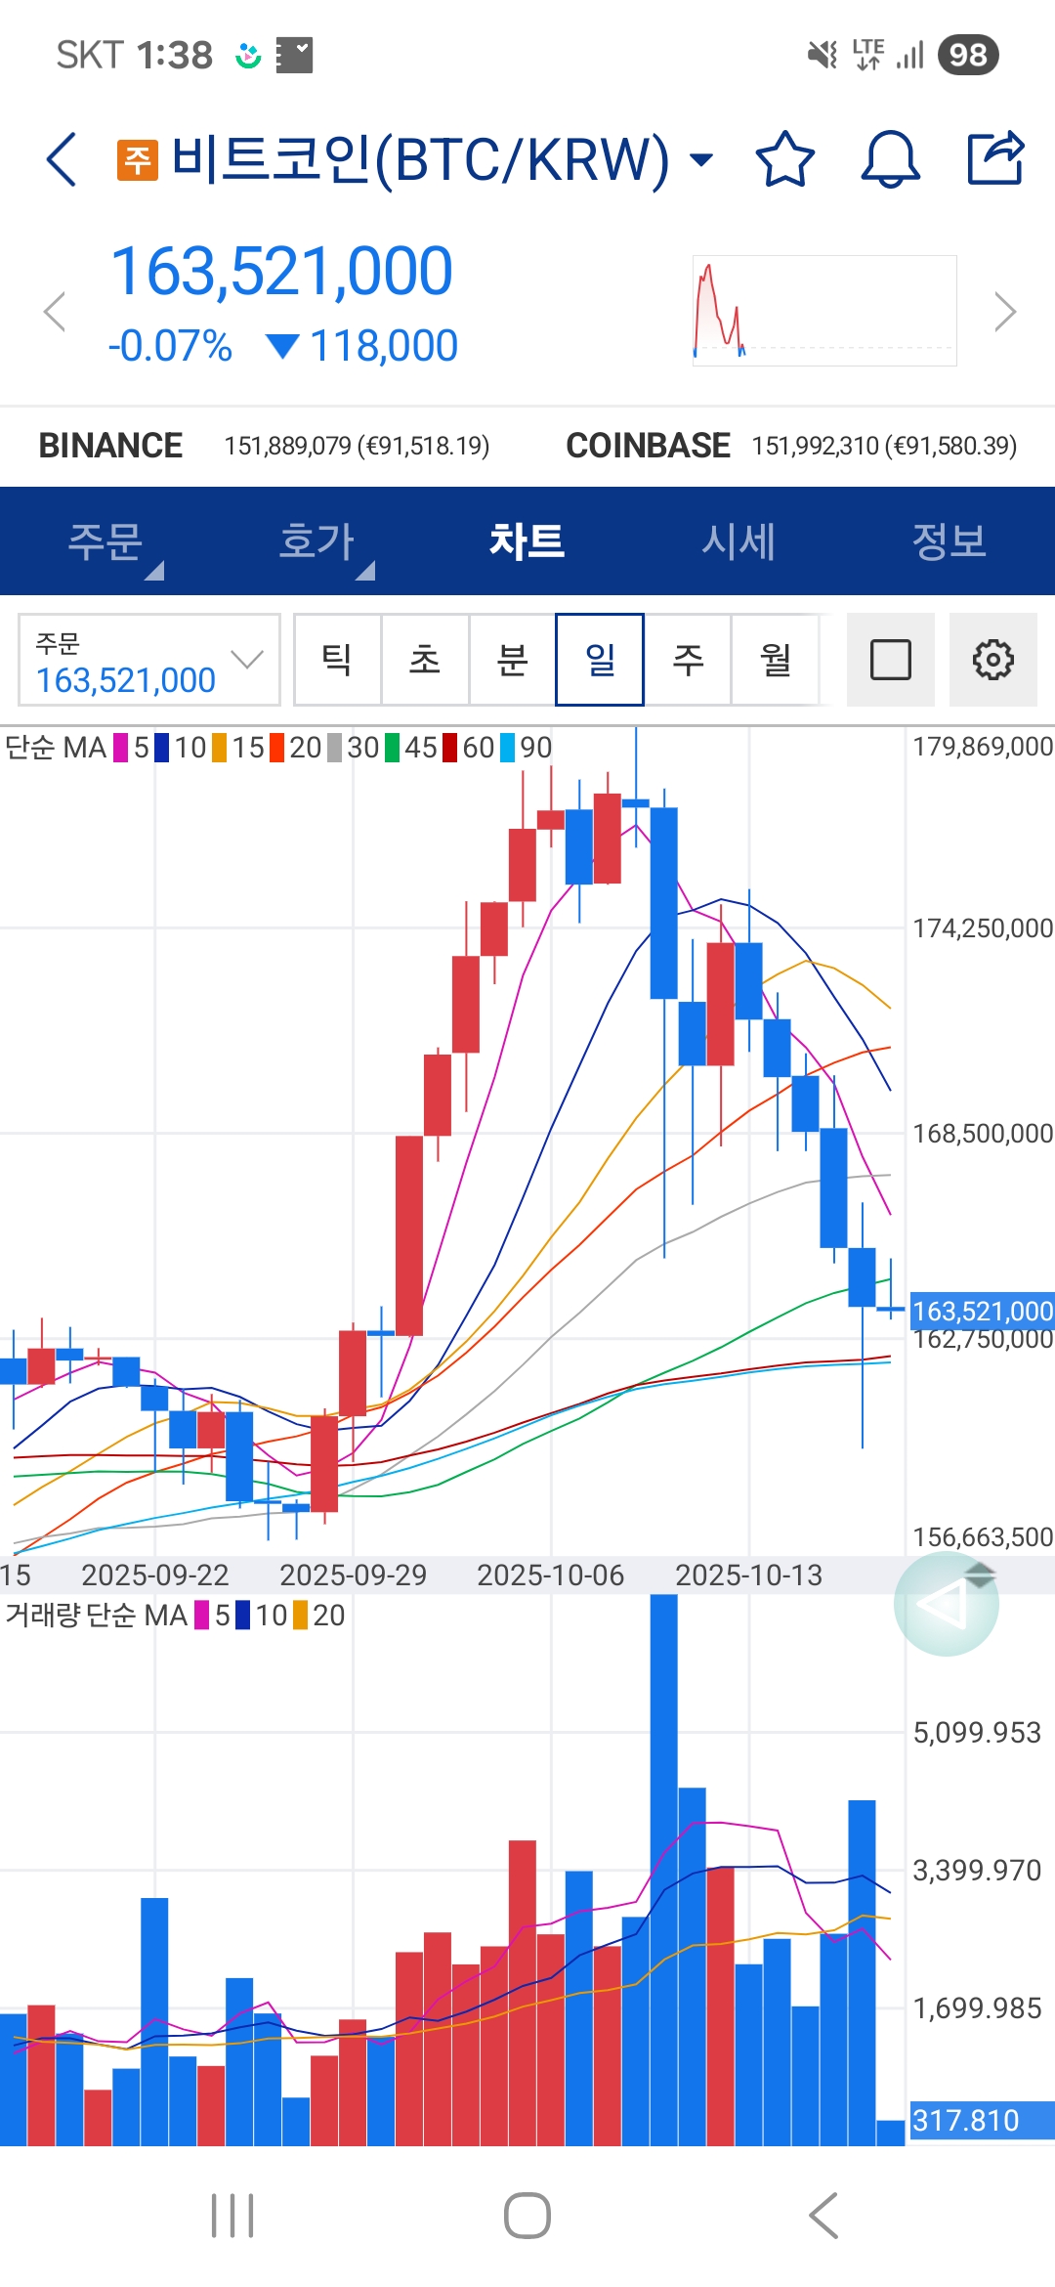Switch chart interval to 주 (weekly)
This screenshot has height=2287, width=1055.
[688, 660]
